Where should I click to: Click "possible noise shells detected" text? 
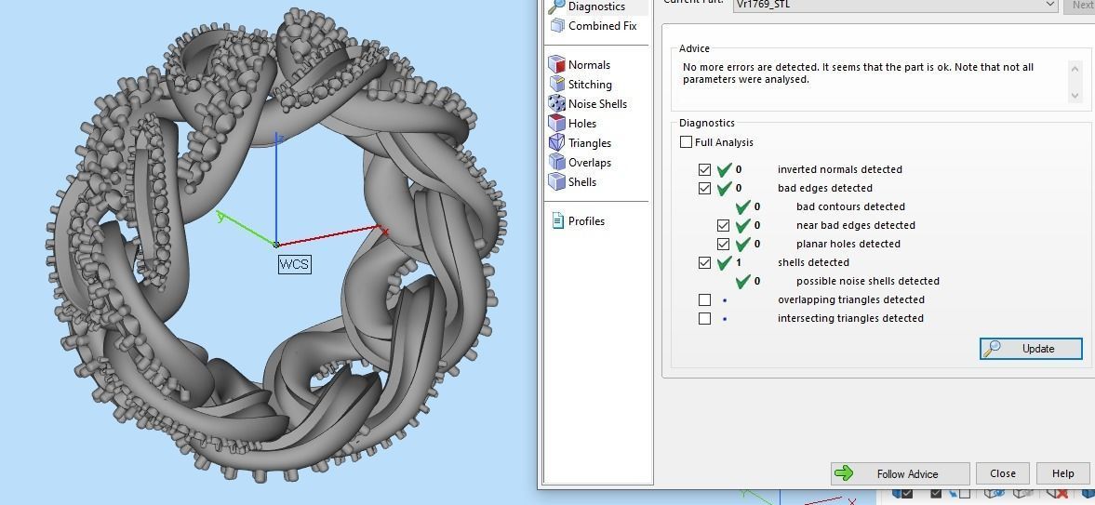coord(868,281)
